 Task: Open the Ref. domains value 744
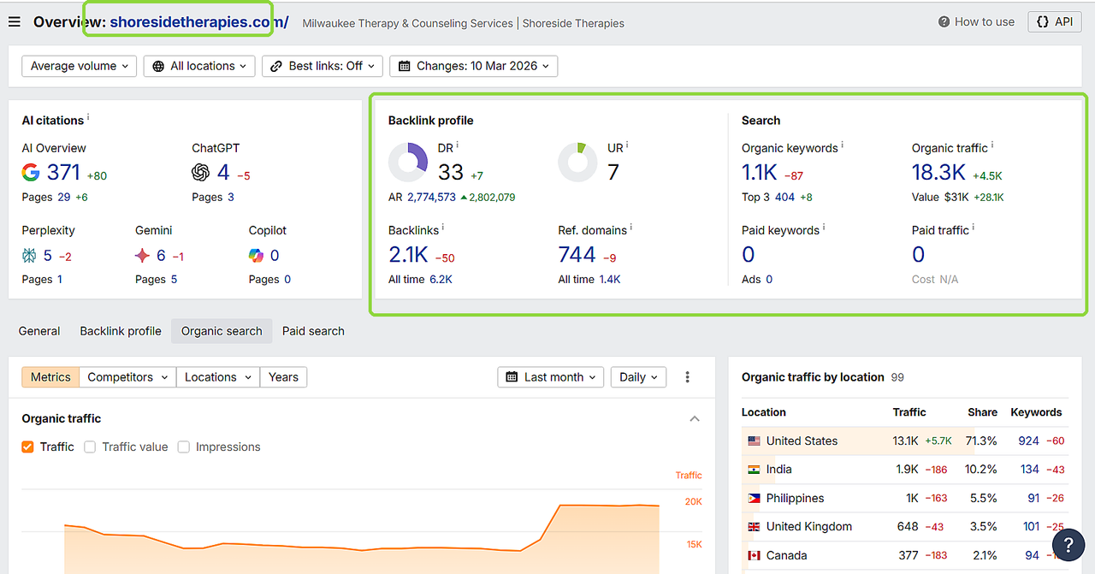577,255
